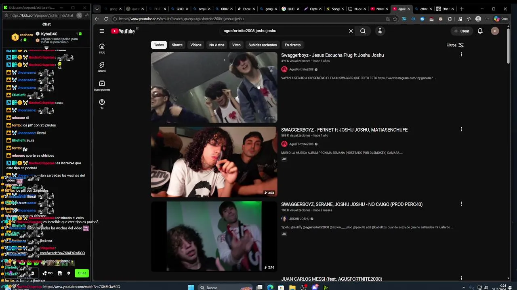Click the YouTube page vertical scrollbar
Viewport: 517px width, 290px height.
pos(508,45)
